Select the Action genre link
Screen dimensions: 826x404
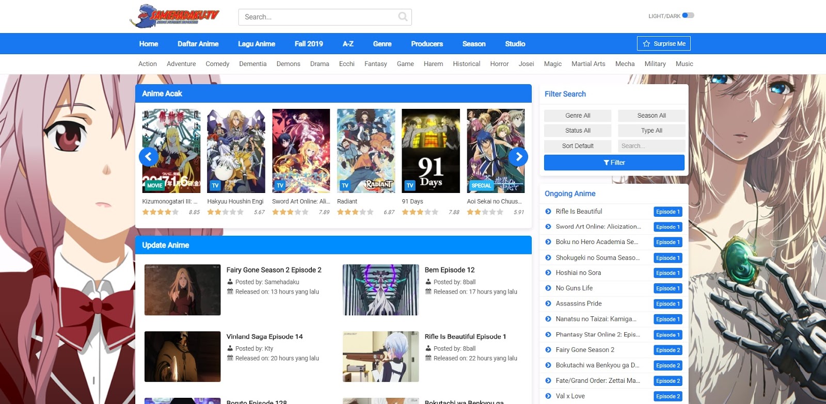(148, 64)
